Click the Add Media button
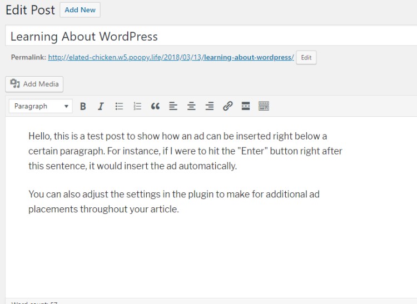This screenshot has height=304, width=417. coord(34,84)
